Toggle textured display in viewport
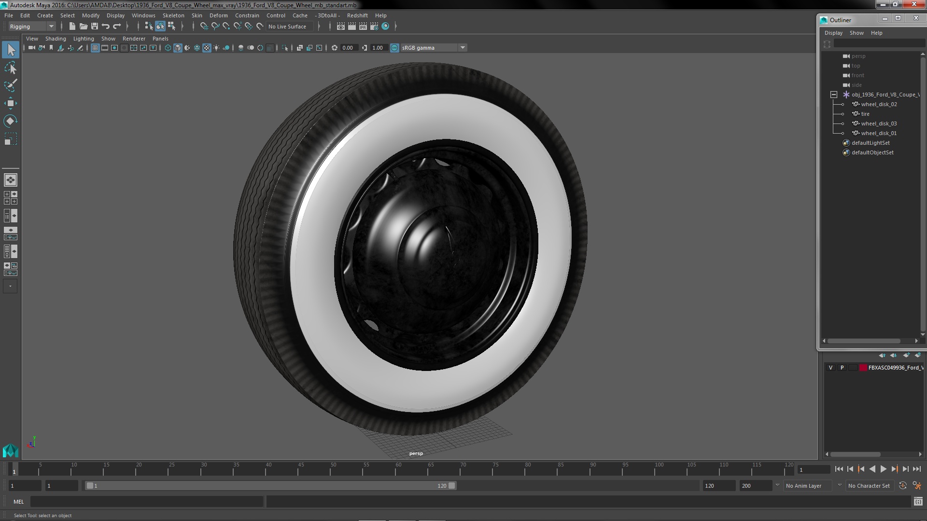 click(x=207, y=48)
